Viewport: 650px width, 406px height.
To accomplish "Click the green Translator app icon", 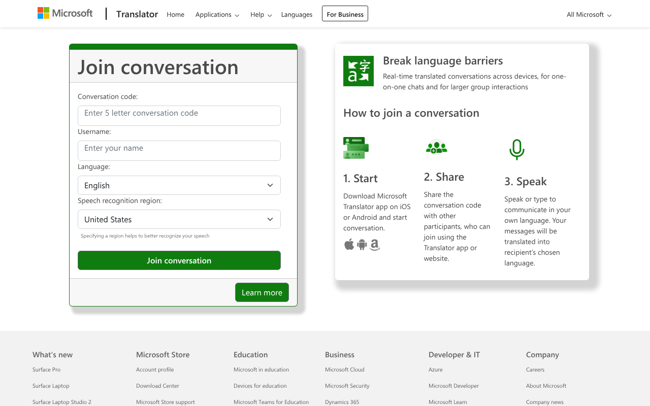I will [359, 71].
